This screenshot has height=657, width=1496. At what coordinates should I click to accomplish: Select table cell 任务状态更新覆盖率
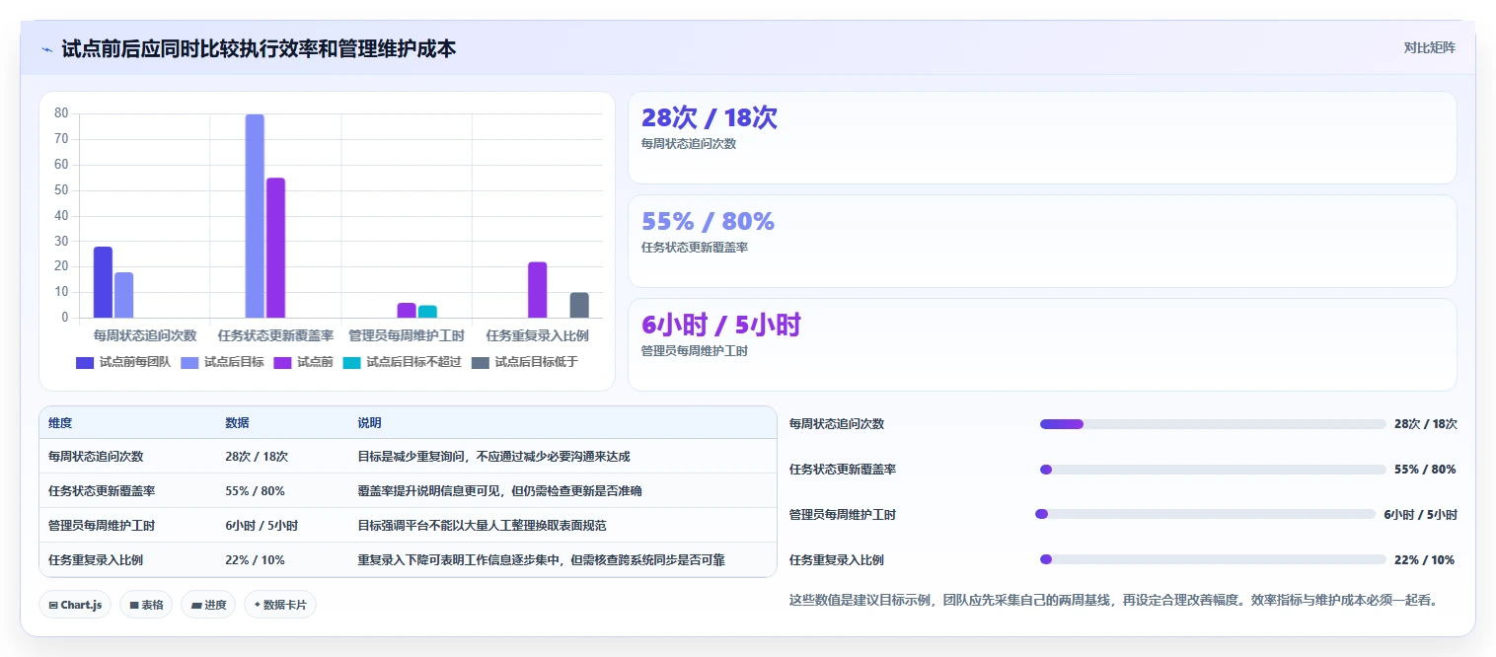point(102,491)
